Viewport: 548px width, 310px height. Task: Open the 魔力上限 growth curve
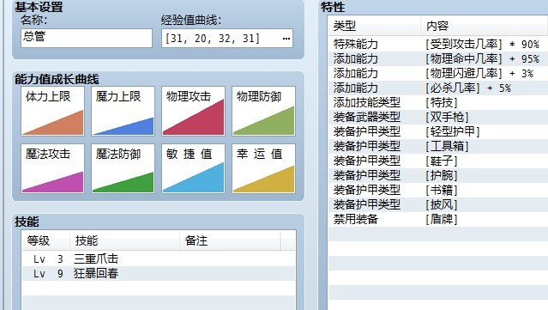tap(123, 111)
